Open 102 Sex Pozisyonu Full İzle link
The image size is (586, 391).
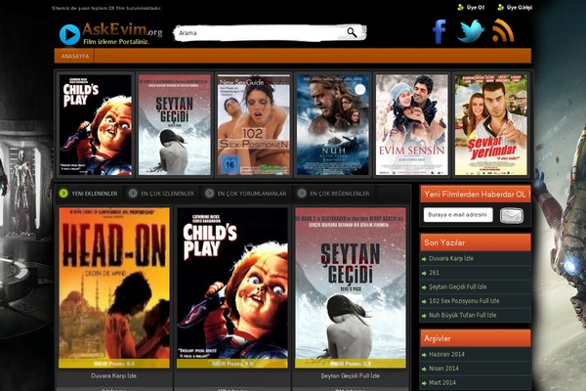(464, 301)
